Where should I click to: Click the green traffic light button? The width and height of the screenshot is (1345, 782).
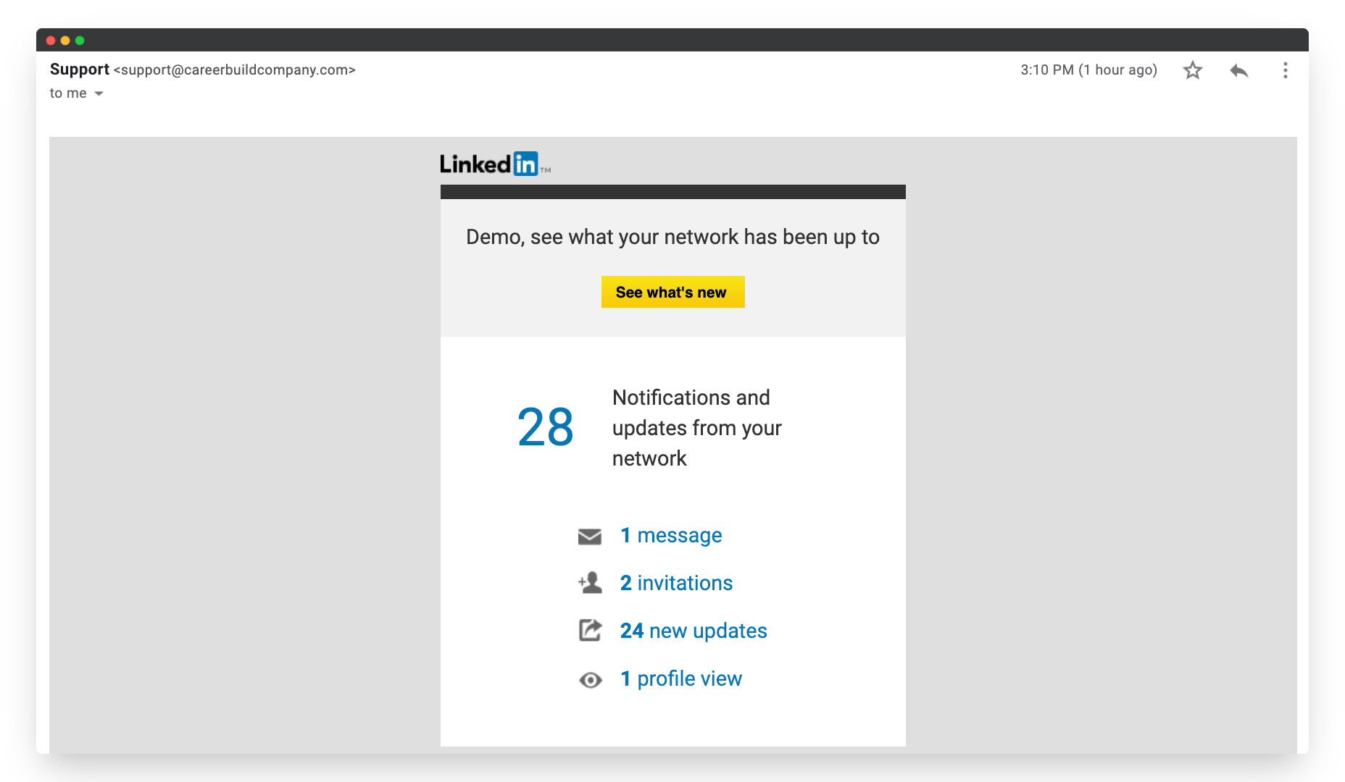pyautogui.click(x=81, y=41)
